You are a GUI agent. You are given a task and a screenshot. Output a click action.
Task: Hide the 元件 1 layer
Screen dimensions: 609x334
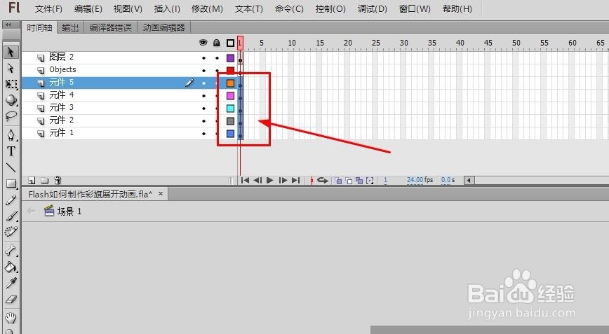[x=204, y=134]
